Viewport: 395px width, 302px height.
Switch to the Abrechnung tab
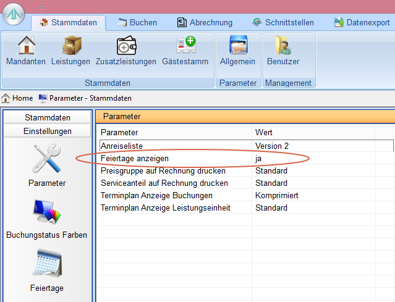(x=205, y=23)
